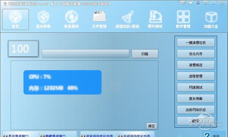Viewport: 228px width, 137px height.
Task: Enable 开启自动优化内存 auto memory optimization
Action: coord(97,136)
